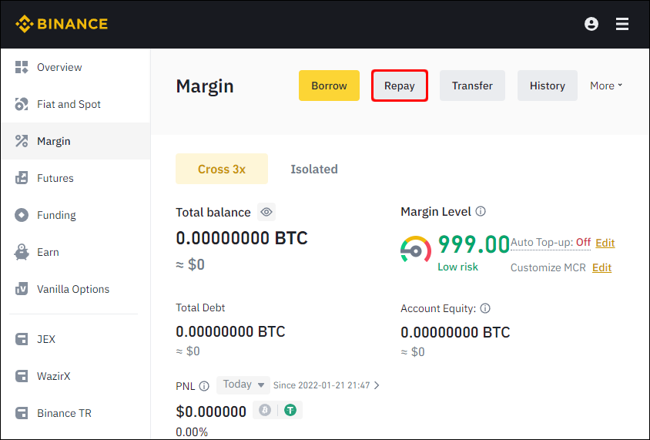
Task: Open the user account profile icon
Action: (x=591, y=24)
